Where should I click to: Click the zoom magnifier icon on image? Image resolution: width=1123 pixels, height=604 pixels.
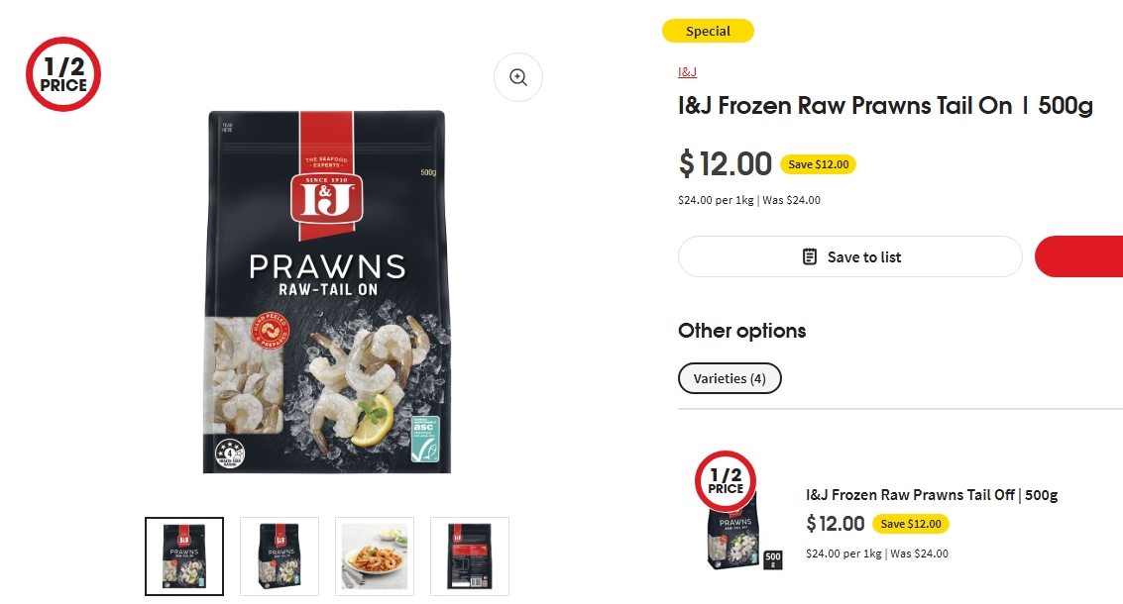pos(517,77)
